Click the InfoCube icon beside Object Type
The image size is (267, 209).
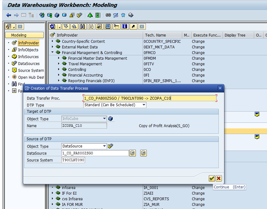pos(110,119)
